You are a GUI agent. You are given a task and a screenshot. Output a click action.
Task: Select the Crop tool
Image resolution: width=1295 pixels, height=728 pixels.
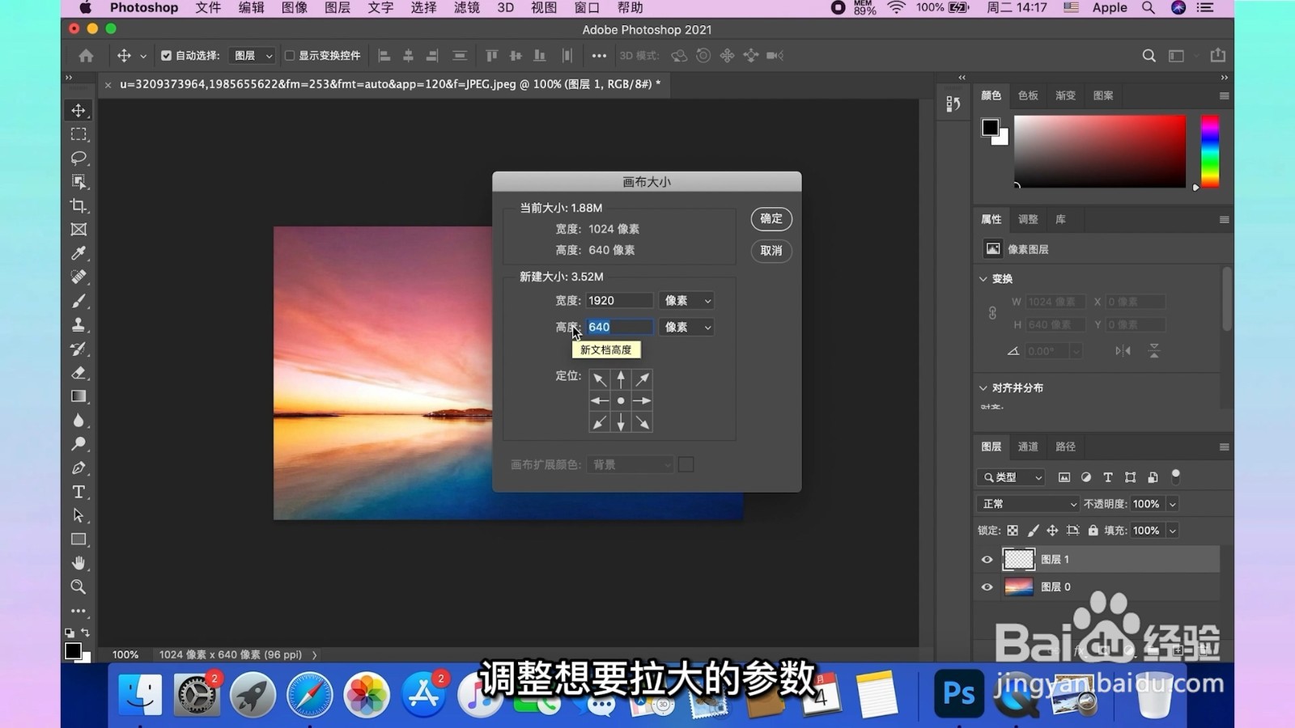pos(79,205)
